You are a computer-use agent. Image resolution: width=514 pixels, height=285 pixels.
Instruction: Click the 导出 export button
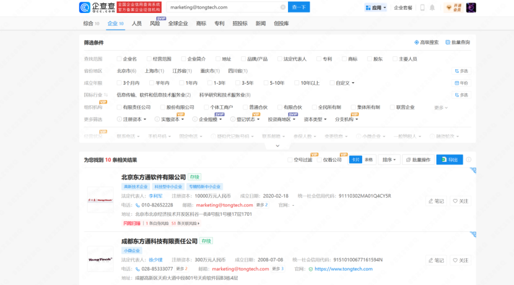click(x=450, y=160)
